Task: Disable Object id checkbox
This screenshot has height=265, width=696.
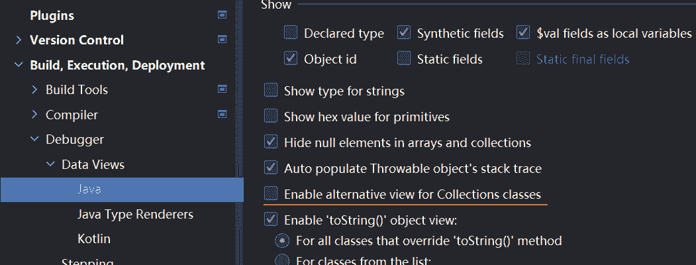Action: (x=291, y=59)
